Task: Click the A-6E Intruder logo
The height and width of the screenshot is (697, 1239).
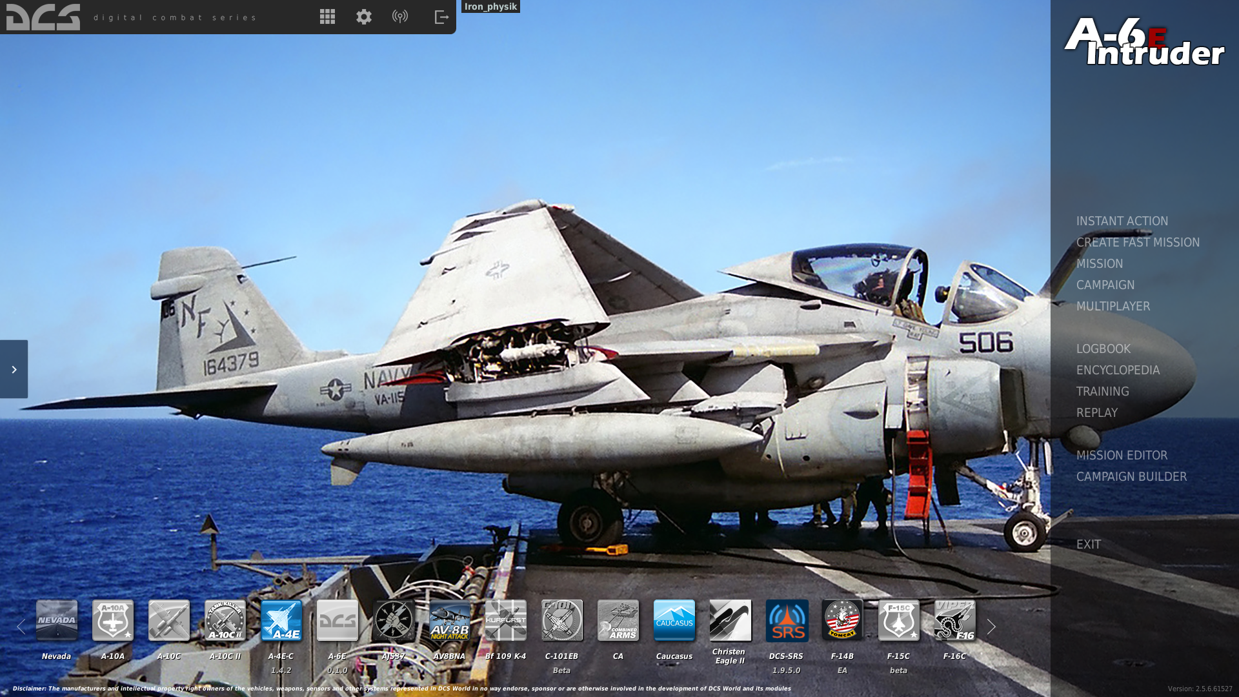Action: point(1144,41)
